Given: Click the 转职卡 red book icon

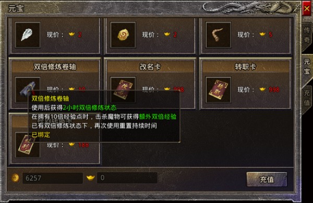Looking at the screenshot, I should tap(219, 89).
